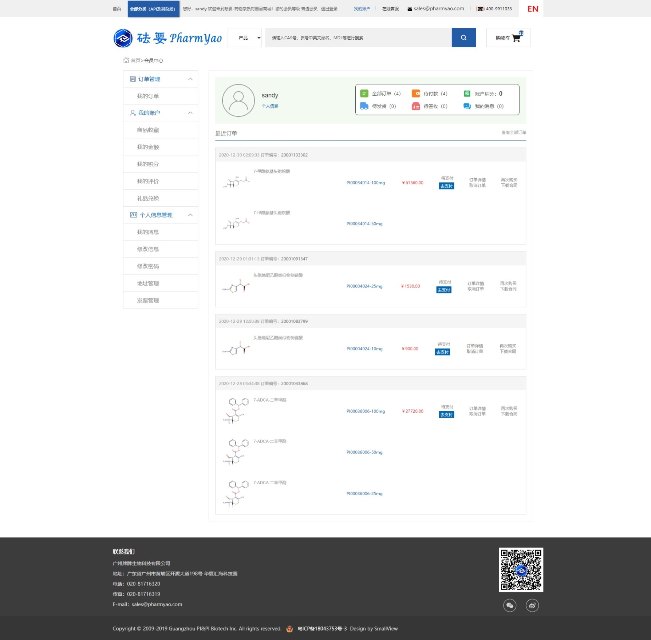
Task: Click the WeChat icon in footer
Action: click(x=510, y=605)
